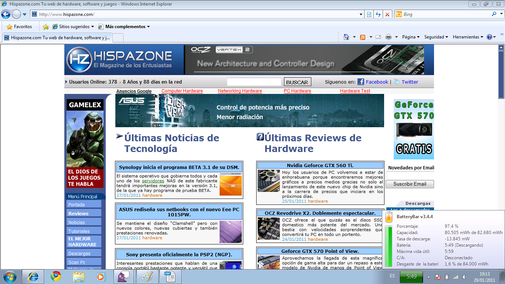Click the page vertical scrollbar thumb
Viewport: 505px width, 284px height.
click(501, 74)
